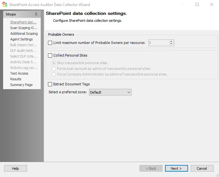The width and height of the screenshot is (219, 177).
Task: Open the preferred zone dropdown
Action: [x=110, y=92]
